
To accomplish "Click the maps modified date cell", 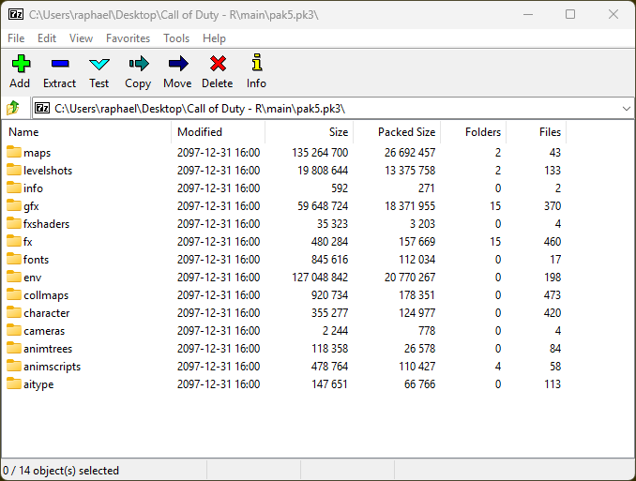I will point(219,153).
